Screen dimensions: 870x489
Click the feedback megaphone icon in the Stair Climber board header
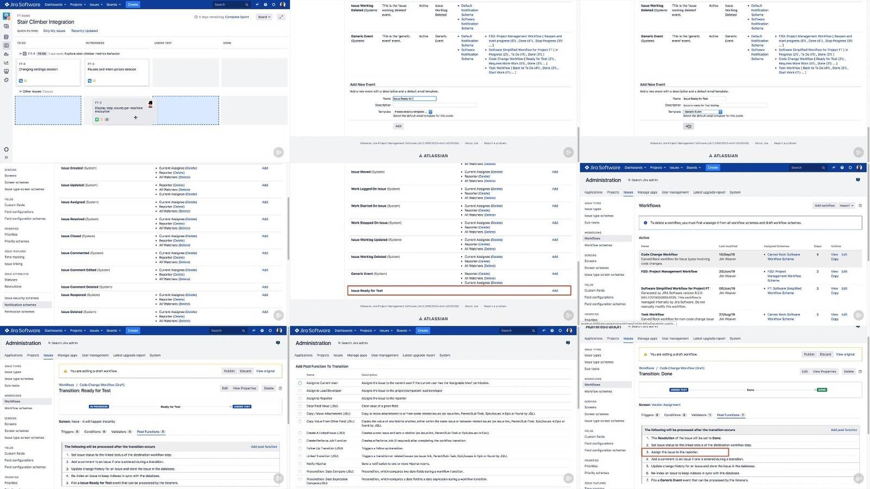pyautogui.click(x=257, y=4)
